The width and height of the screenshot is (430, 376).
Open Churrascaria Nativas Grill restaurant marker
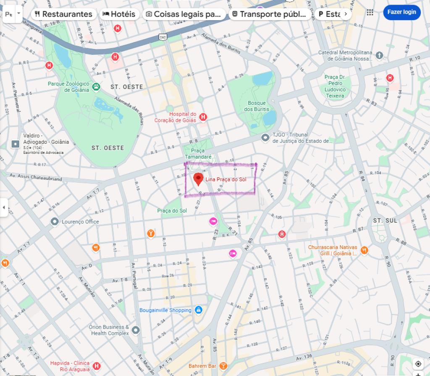364,250
